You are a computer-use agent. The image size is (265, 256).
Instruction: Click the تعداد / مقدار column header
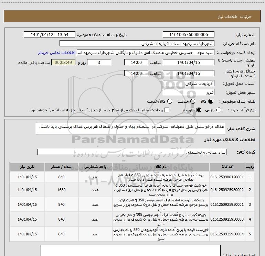click(x=62, y=167)
